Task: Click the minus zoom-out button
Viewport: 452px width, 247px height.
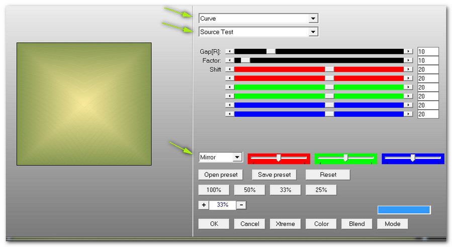Action: [241, 205]
